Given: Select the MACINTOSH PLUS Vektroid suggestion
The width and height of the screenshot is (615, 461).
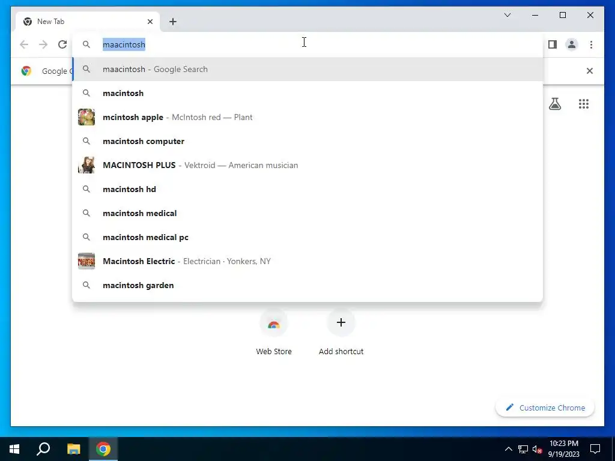Looking at the screenshot, I should (308, 165).
